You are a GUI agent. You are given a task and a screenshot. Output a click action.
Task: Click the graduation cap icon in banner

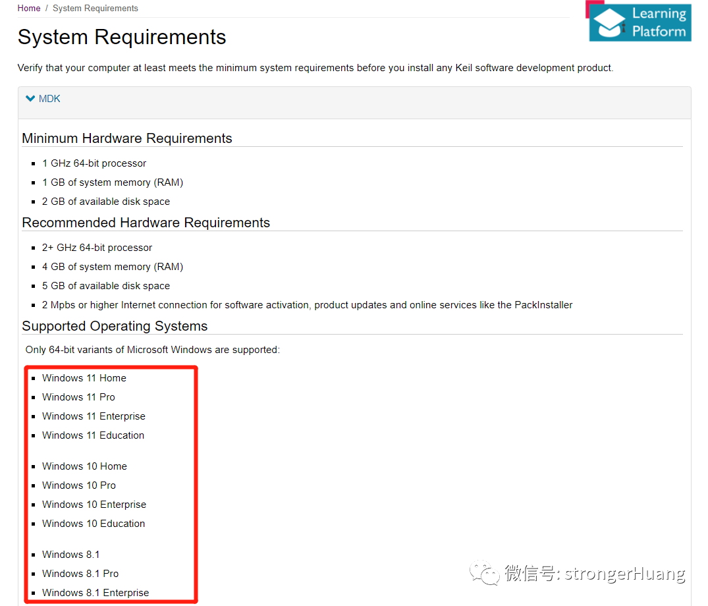pos(609,22)
